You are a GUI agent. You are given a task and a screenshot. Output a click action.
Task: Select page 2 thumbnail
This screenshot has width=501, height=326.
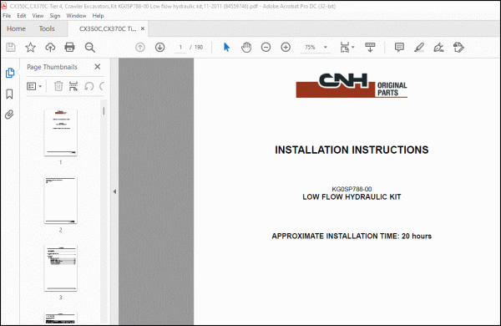click(x=61, y=201)
